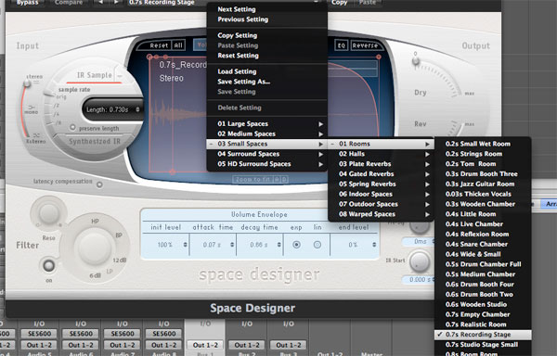The height and width of the screenshot is (356, 557).
Task: Open the IR Sample dropdown arrow
Action: pos(120,75)
